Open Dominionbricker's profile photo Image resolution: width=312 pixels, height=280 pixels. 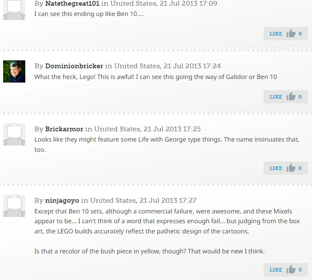click(14, 71)
